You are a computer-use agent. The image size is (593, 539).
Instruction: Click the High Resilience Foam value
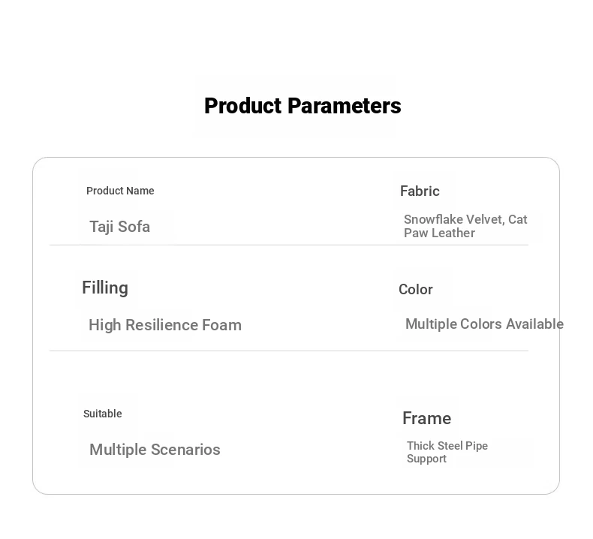(165, 325)
